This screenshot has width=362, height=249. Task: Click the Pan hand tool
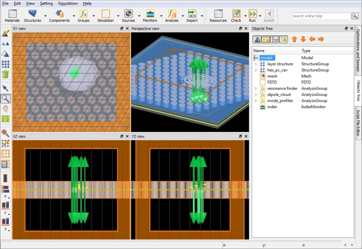tap(5, 109)
